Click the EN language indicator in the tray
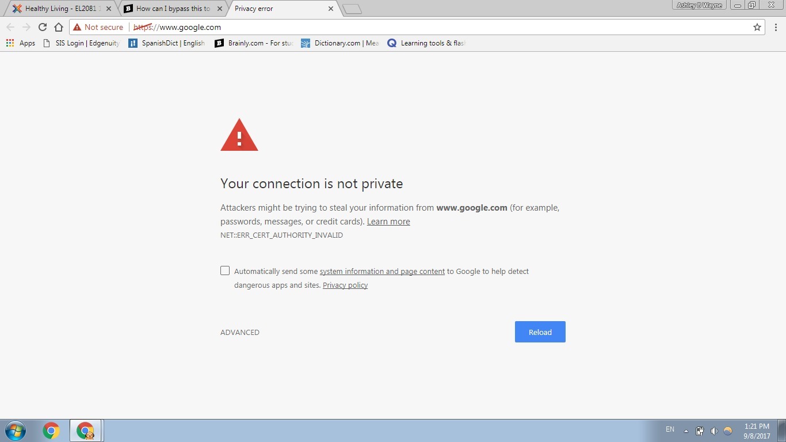786x442 pixels. click(670, 429)
